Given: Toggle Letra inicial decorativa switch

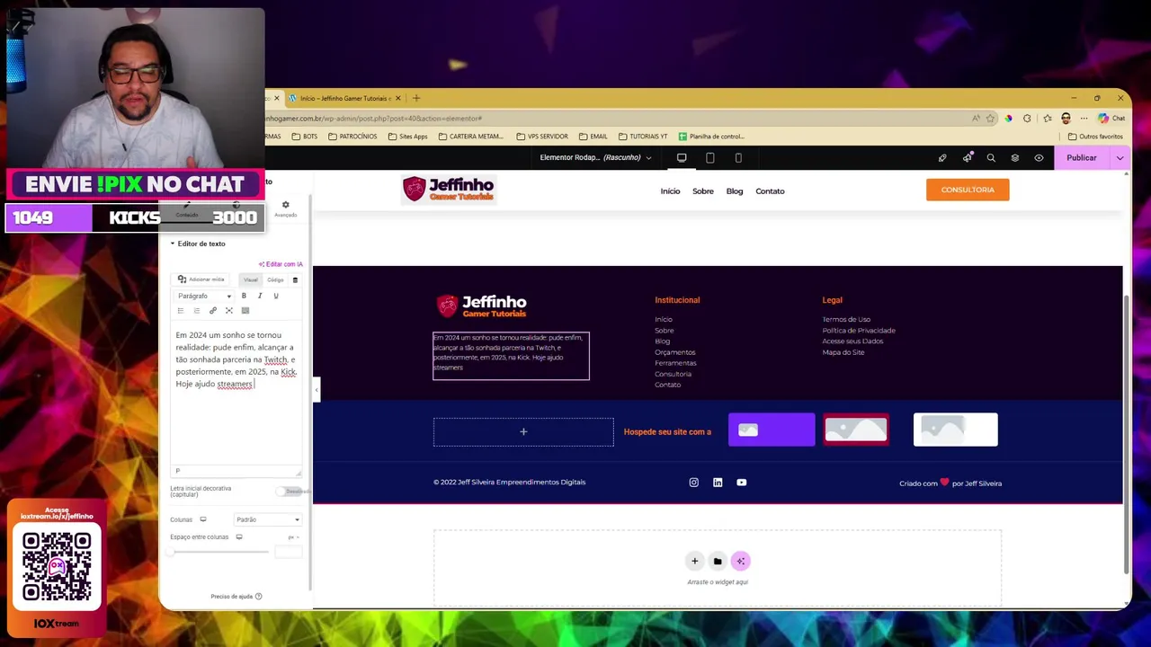Looking at the screenshot, I should point(290,492).
